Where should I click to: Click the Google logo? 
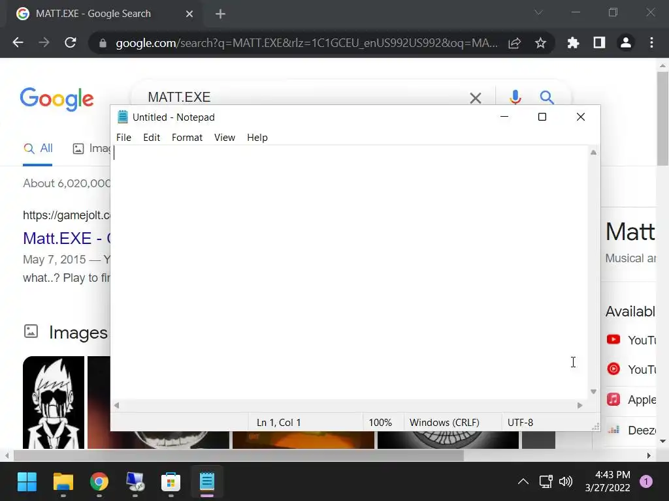click(x=57, y=99)
